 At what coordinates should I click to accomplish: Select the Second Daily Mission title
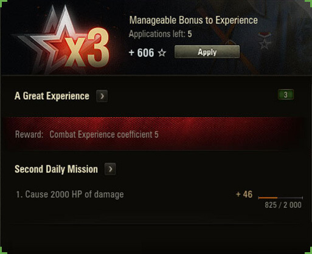[x=56, y=169]
